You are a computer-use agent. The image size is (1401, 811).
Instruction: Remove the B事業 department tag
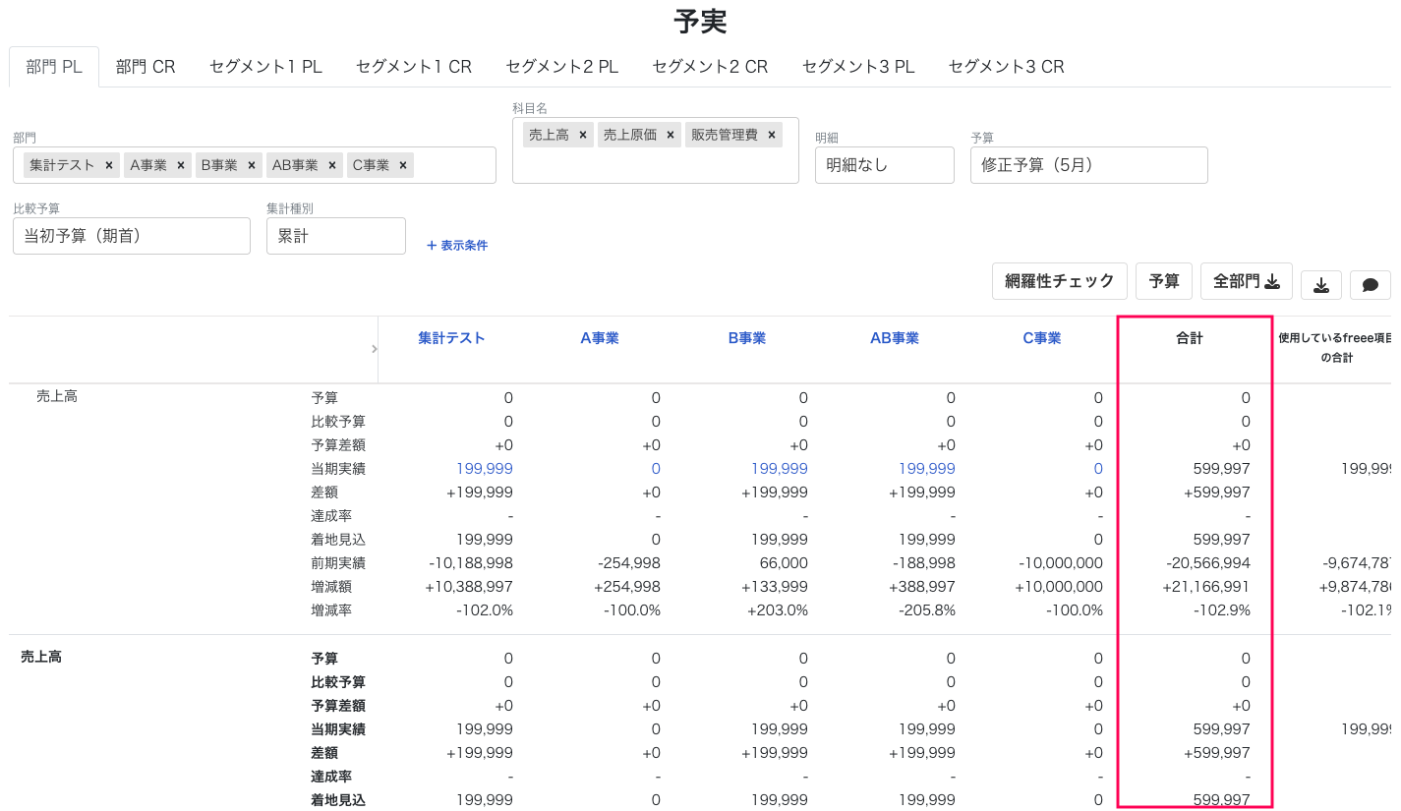252,165
